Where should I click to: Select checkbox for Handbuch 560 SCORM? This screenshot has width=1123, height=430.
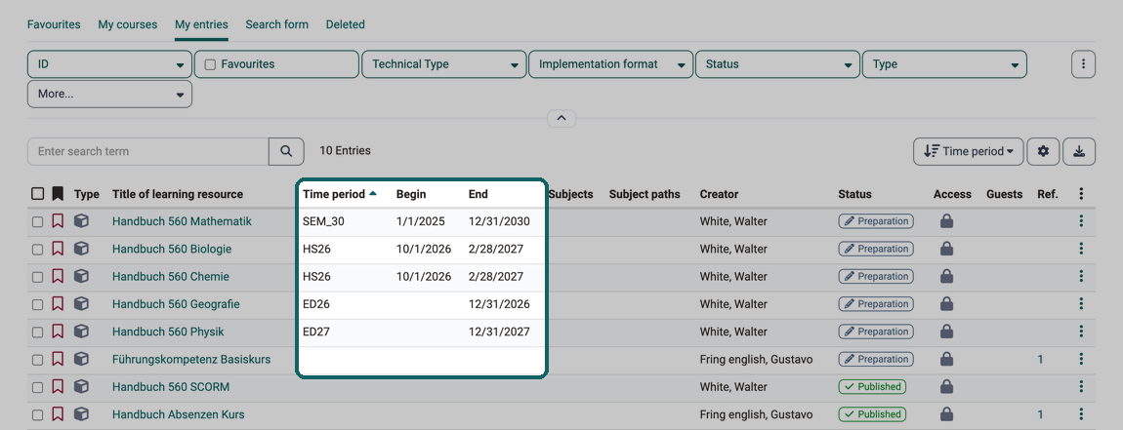[38, 387]
